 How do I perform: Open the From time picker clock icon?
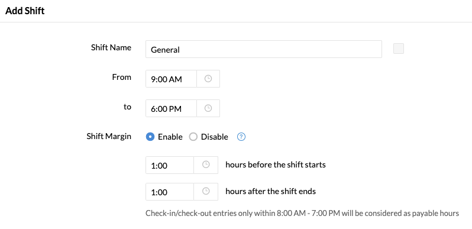pyautogui.click(x=208, y=79)
